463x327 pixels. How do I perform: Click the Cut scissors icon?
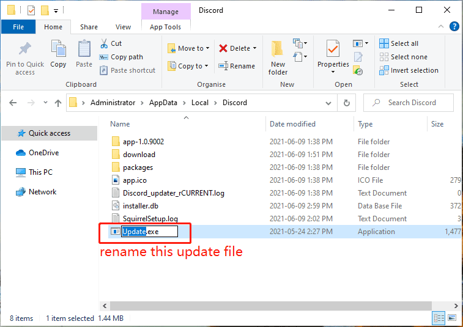click(x=104, y=43)
